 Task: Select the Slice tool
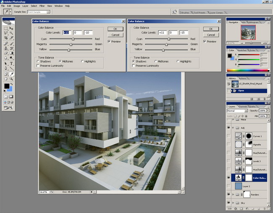(11, 38)
